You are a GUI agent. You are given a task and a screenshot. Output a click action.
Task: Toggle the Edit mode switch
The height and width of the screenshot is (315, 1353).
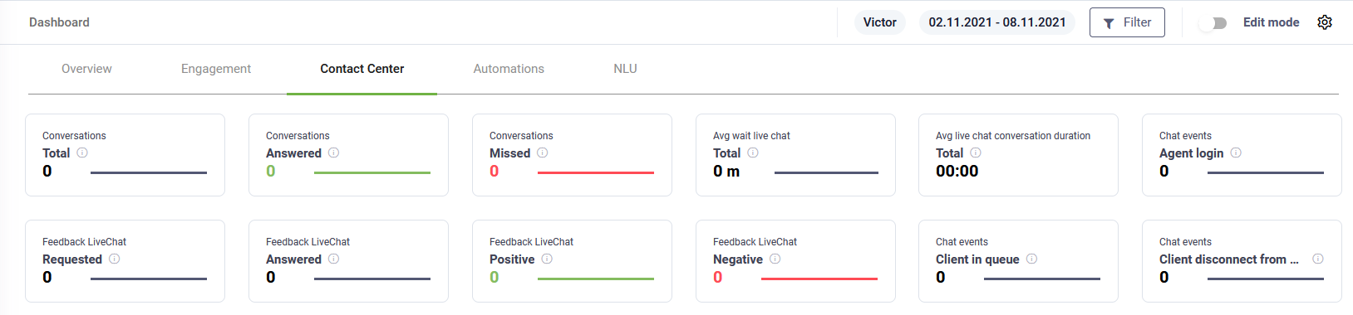click(x=1213, y=23)
